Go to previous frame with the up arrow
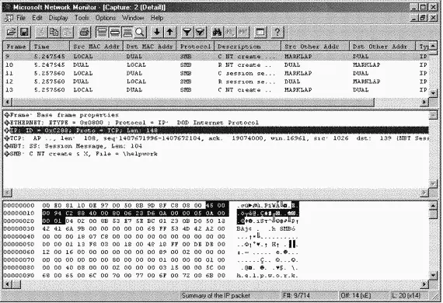This screenshot has height=303, width=443. (x=169, y=33)
